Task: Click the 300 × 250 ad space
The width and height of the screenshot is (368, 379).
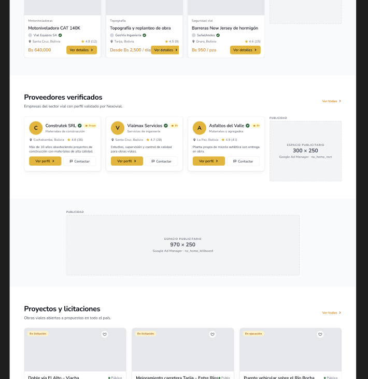Action: (305, 151)
